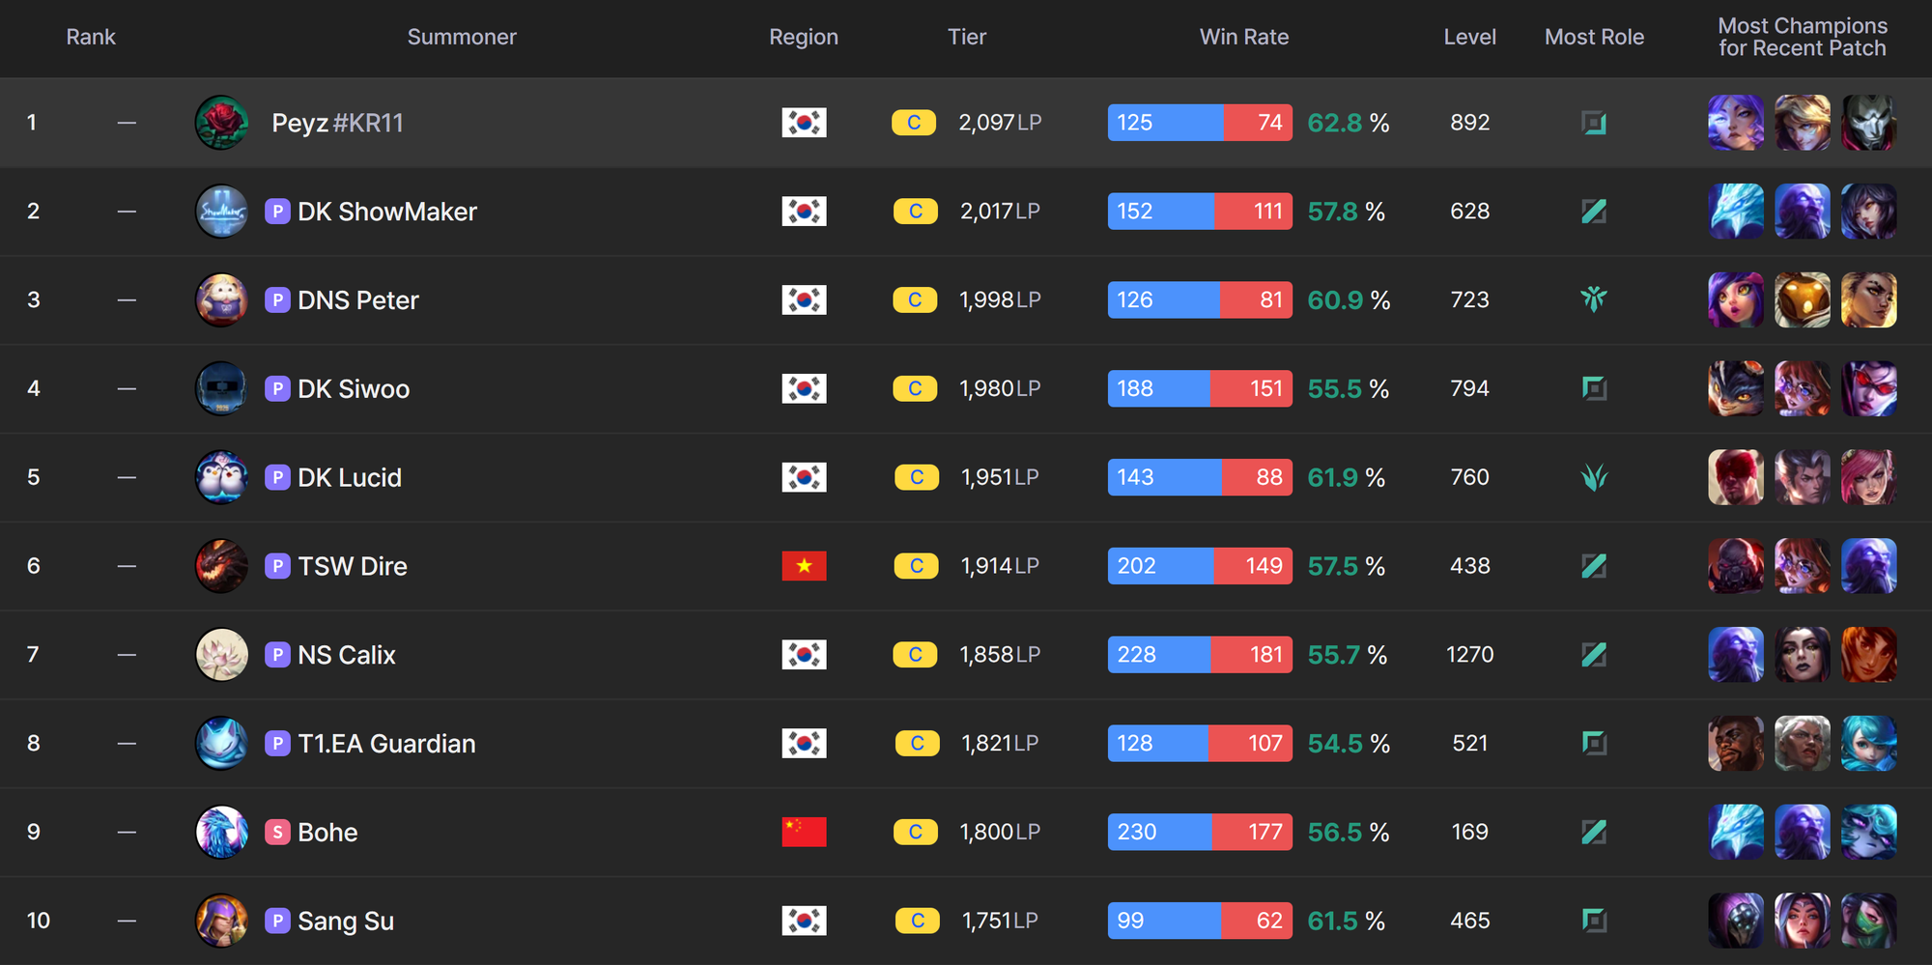
Task: Click the S badge next to Bohe
Action: coord(277,832)
